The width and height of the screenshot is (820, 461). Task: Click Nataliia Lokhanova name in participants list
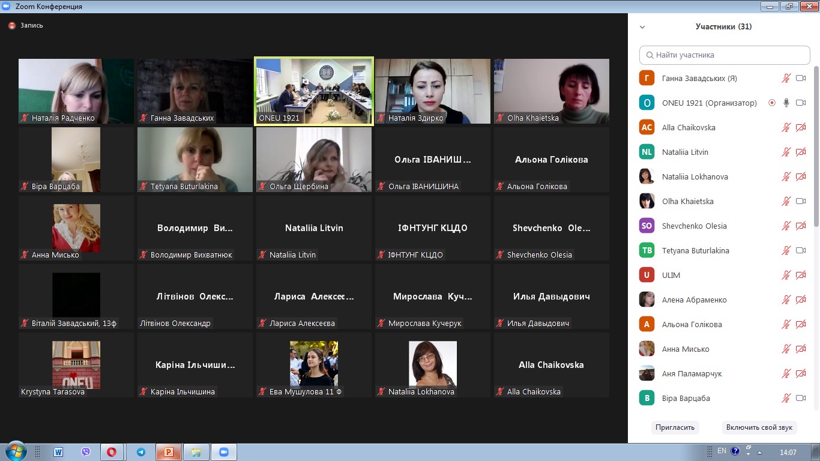point(695,176)
